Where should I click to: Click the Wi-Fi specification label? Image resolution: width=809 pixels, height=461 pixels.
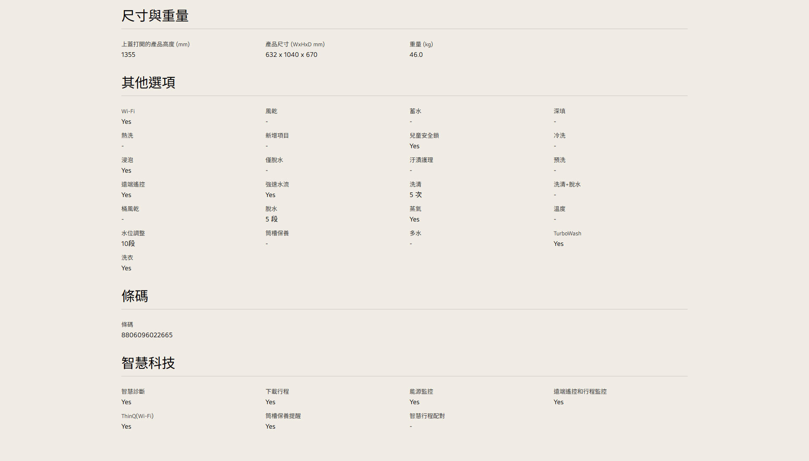pyautogui.click(x=128, y=112)
